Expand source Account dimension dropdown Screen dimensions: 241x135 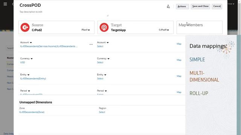click(31, 42)
